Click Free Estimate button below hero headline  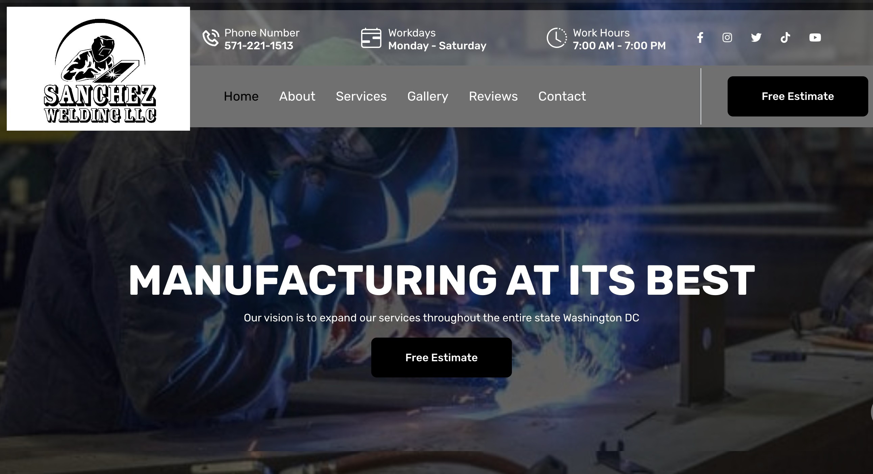[x=442, y=358]
